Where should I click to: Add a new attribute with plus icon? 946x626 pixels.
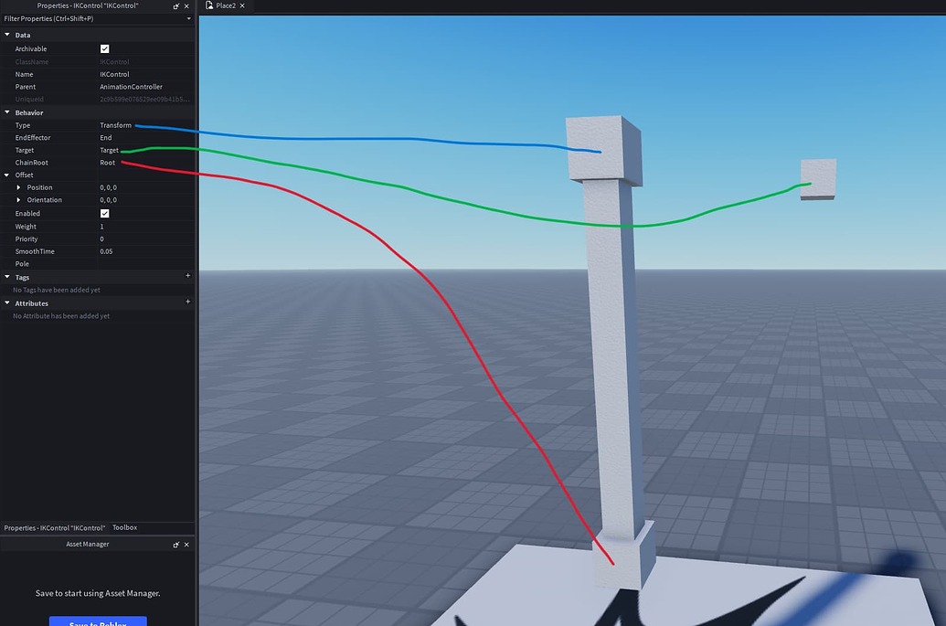point(187,302)
